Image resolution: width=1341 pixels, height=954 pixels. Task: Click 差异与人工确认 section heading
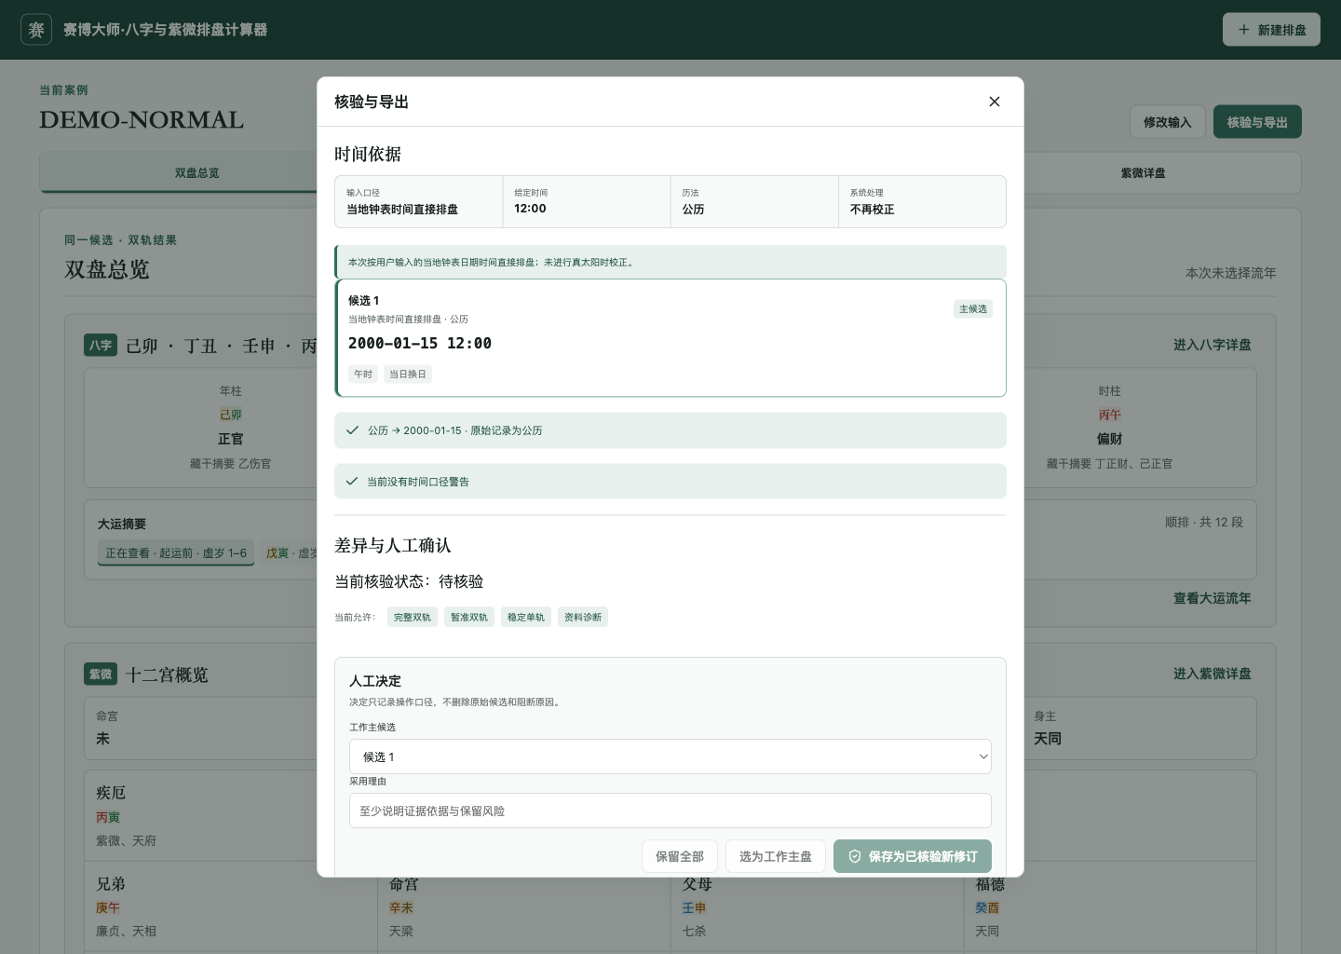coord(392,546)
